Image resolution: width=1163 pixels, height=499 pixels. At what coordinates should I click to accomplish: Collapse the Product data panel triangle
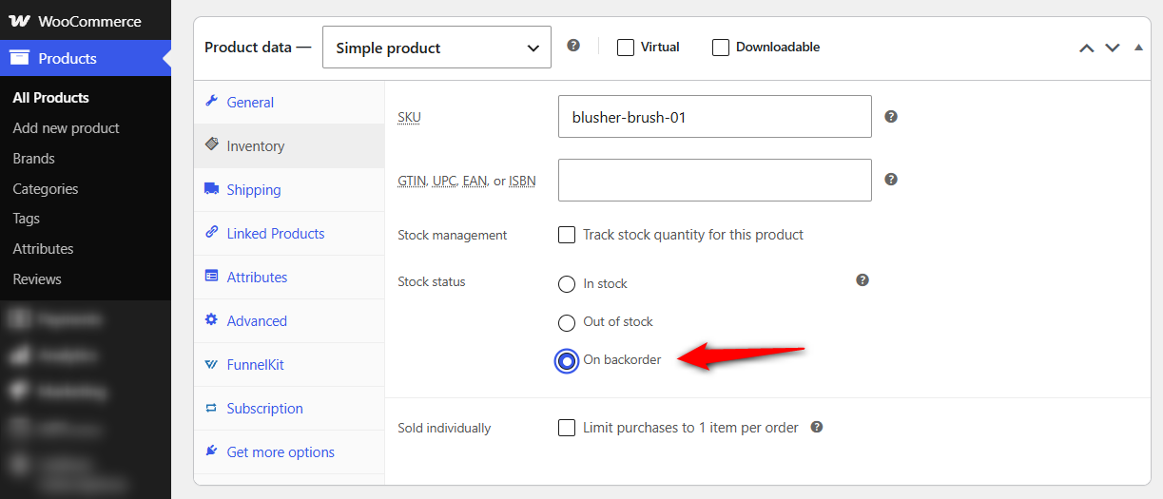click(1138, 47)
